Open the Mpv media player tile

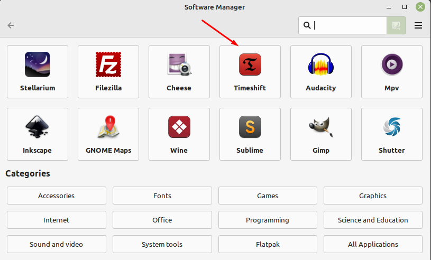(392, 72)
